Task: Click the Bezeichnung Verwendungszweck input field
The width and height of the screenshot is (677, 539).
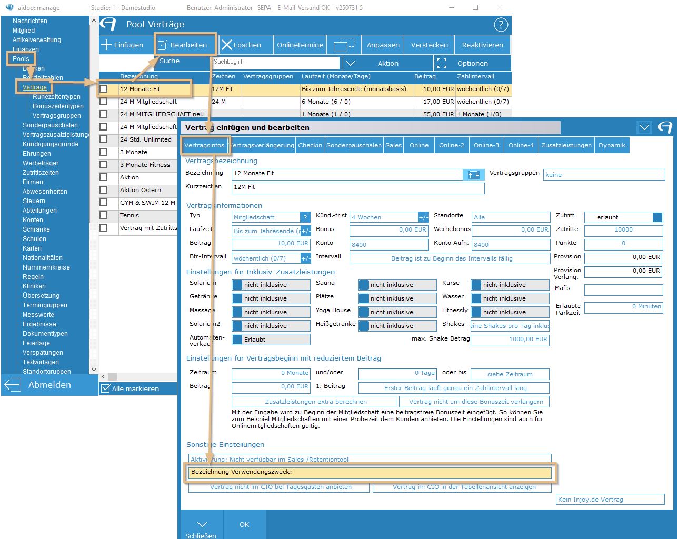Action: point(370,472)
